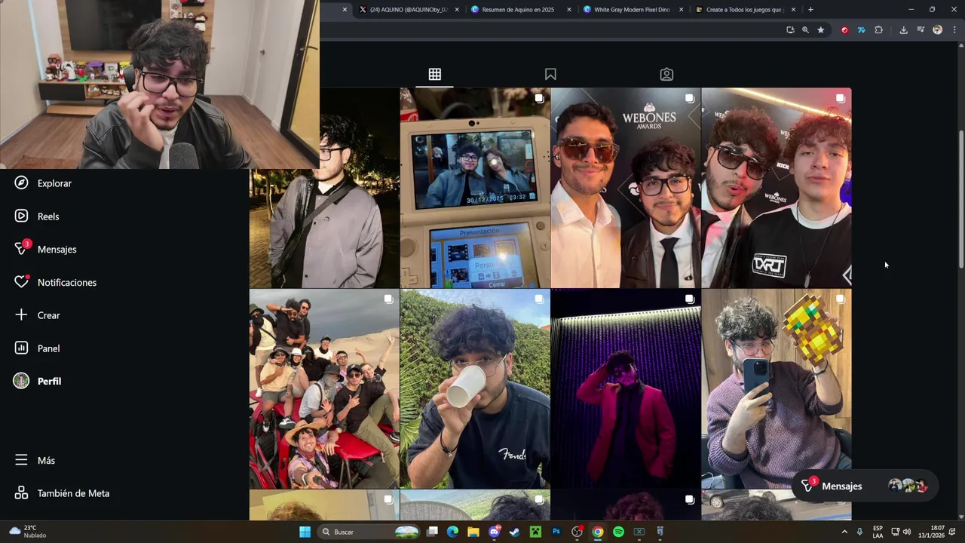Close the Create a Todos los juegos tab
Image resolution: width=965 pixels, height=543 pixels.
tap(793, 10)
